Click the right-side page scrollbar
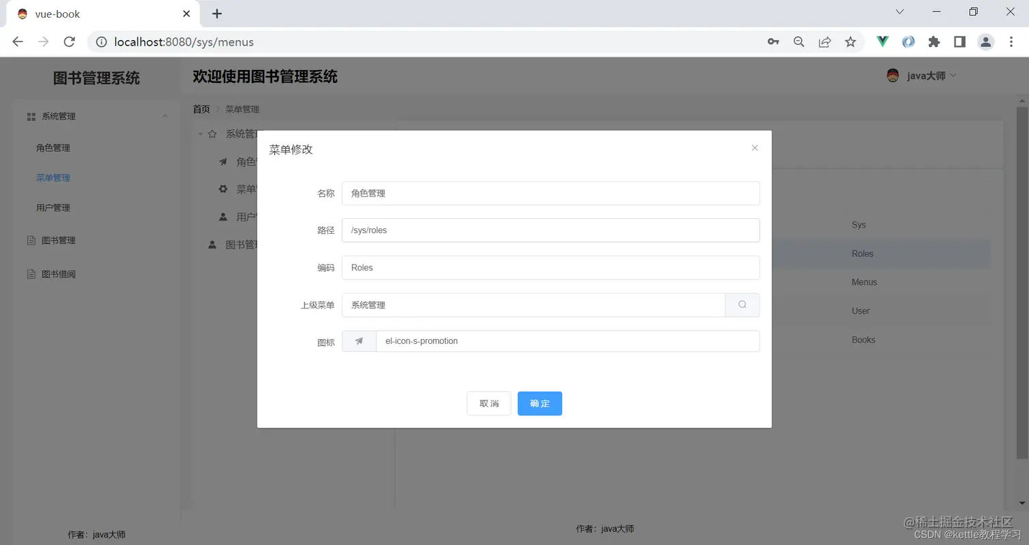Image resolution: width=1029 pixels, height=545 pixels. click(1022, 272)
